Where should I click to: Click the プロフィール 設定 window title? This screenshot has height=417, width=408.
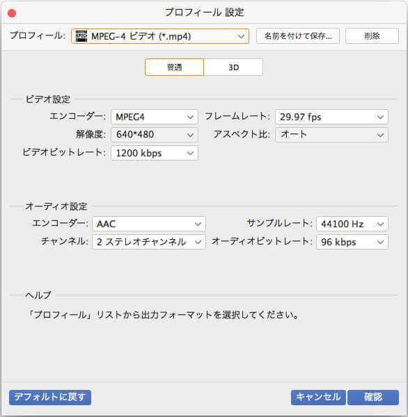tap(204, 13)
